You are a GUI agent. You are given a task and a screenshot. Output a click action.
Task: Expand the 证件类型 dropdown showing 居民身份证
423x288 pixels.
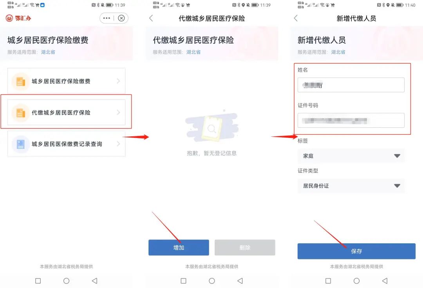[351, 186]
